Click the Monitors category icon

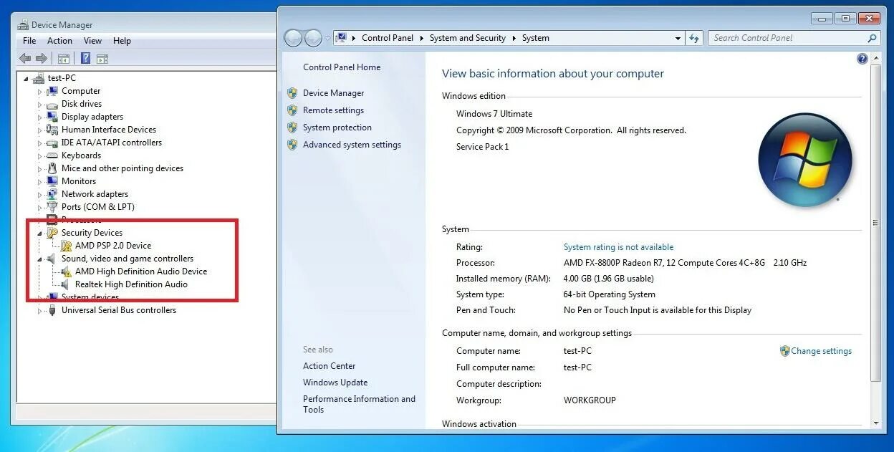[52, 181]
